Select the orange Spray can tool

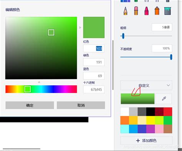click(x=157, y=11)
